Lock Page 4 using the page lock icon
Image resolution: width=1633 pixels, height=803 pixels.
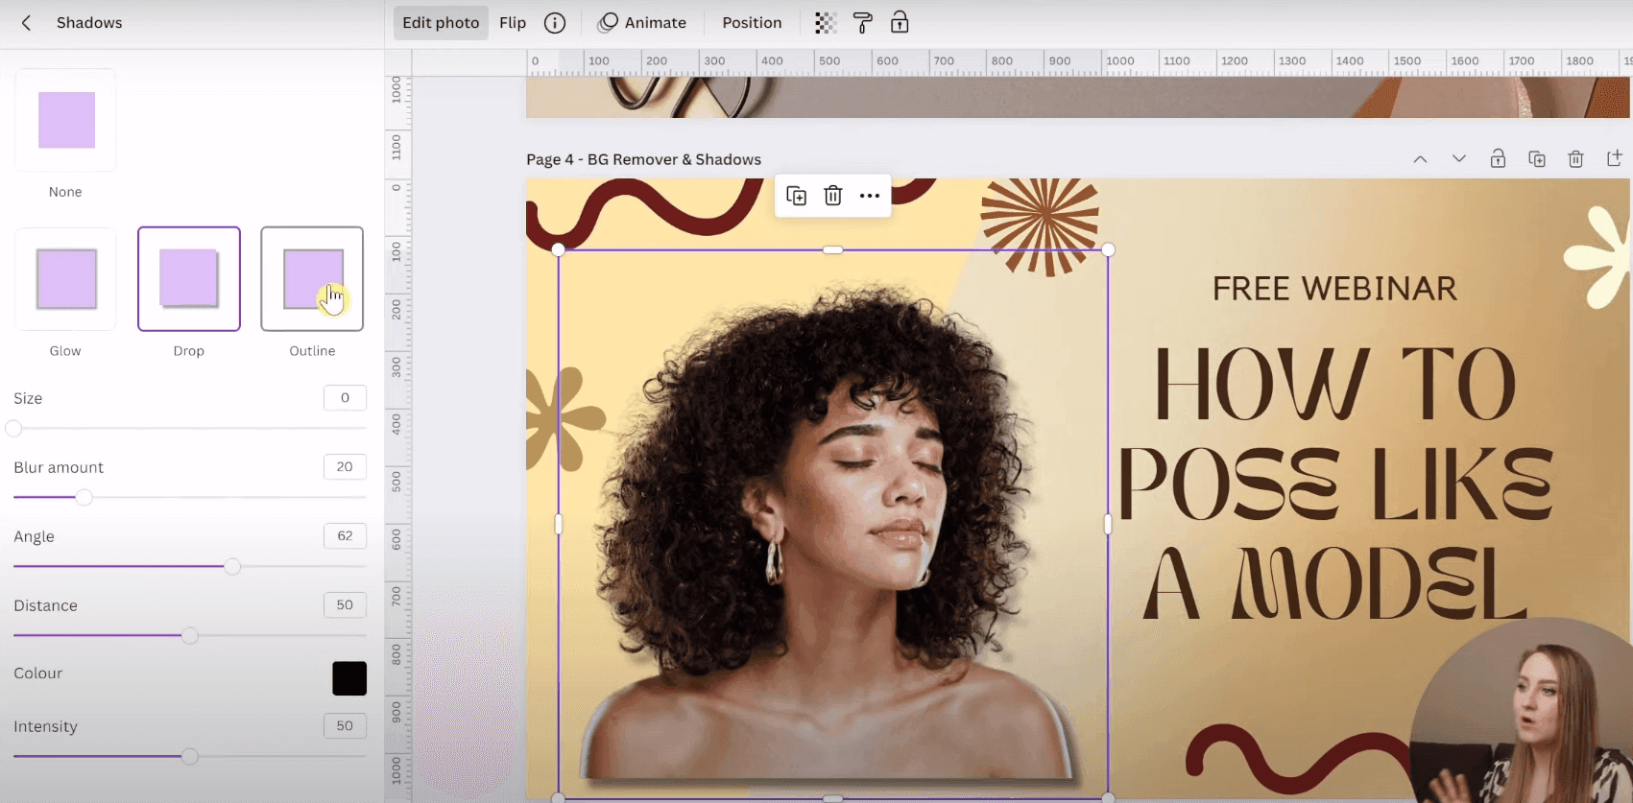(1498, 159)
